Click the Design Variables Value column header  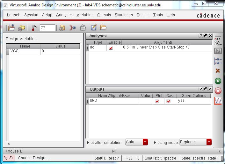60,46
